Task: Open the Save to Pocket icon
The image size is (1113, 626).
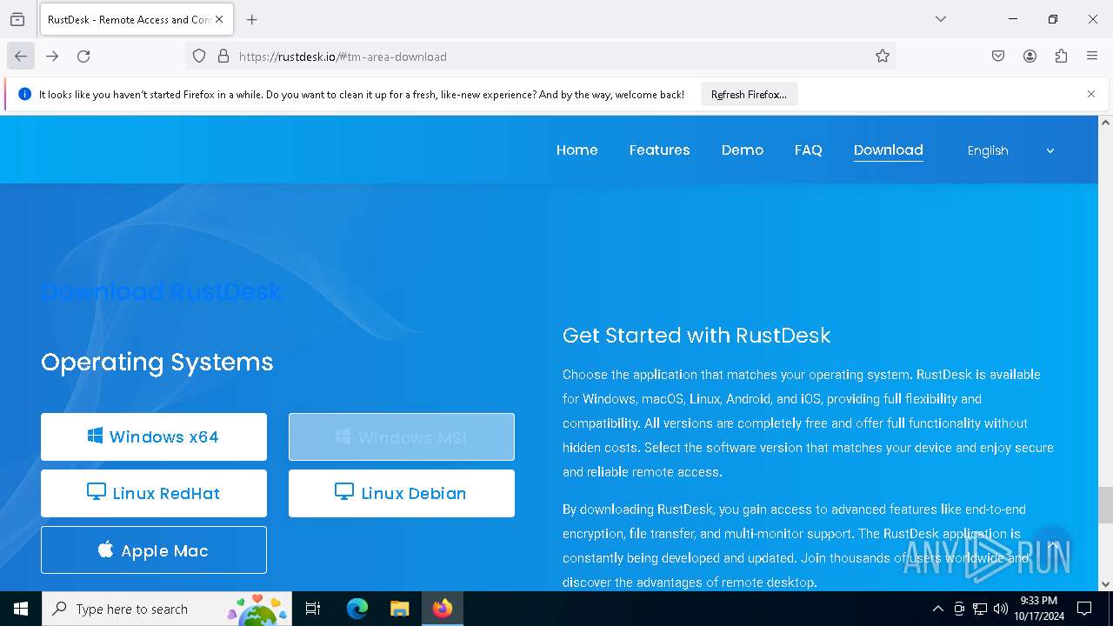Action: [998, 56]
